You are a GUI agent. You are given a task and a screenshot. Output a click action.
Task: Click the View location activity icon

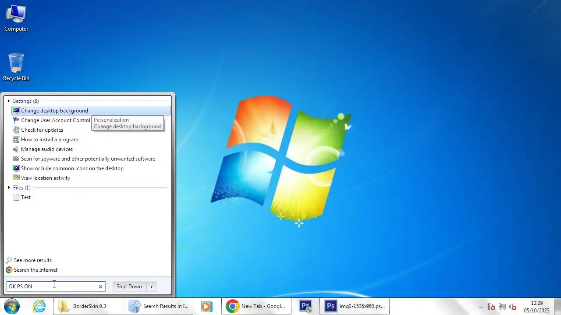pos(16,178)
